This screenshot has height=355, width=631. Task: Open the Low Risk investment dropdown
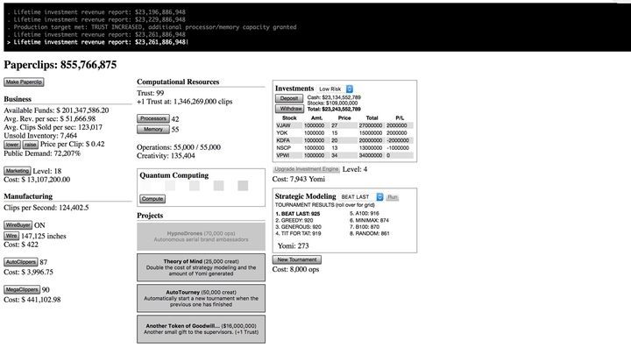tap(335, 89)
